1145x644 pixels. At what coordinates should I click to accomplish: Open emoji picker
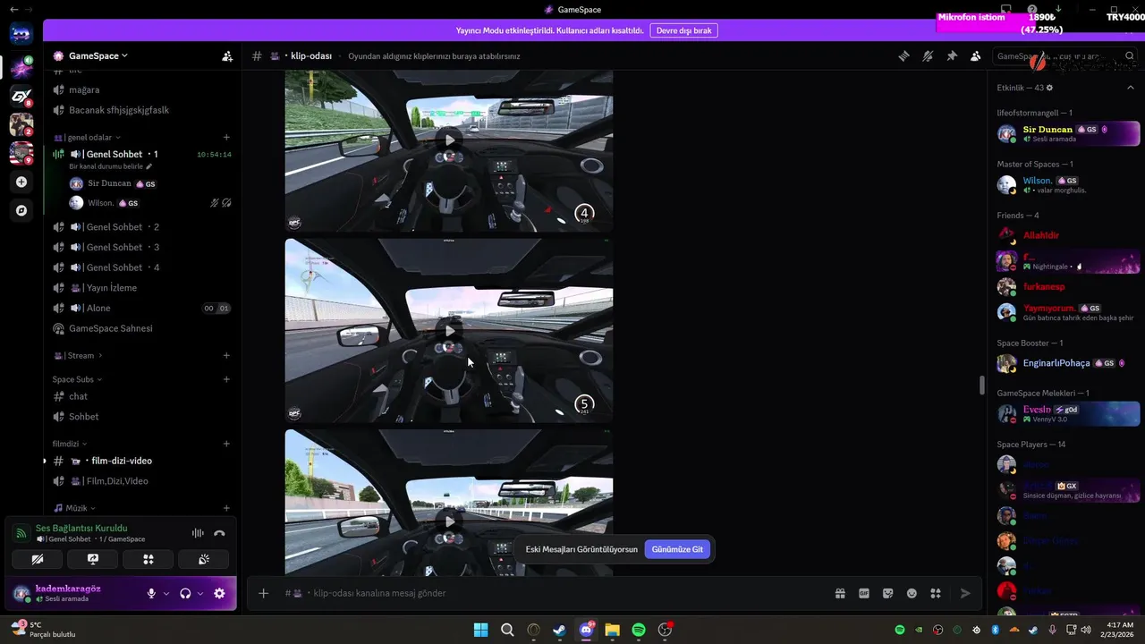(x=912, y=593)
